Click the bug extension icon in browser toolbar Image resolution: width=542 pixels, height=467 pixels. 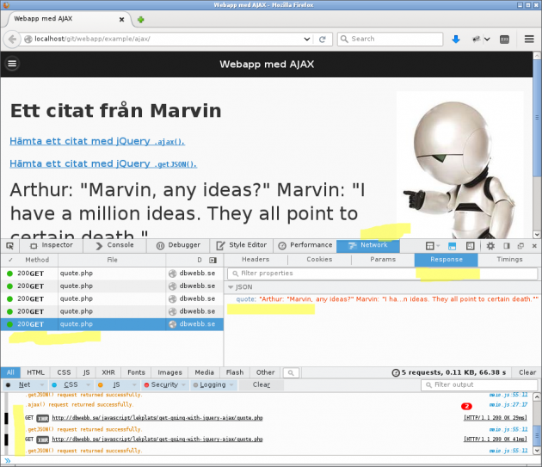coord(477,39)
